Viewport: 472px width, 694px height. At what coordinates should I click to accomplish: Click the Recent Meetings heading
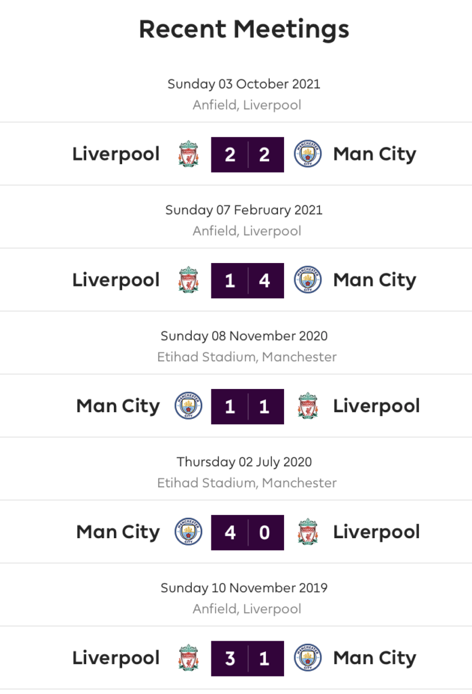point(244,30)
